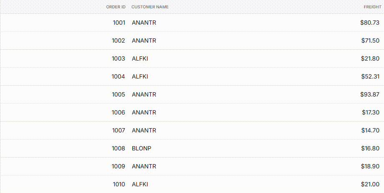This screenshot has width=384, height=193.
Task: Select order ID cell 1001
Action: [x=119, y=23]
